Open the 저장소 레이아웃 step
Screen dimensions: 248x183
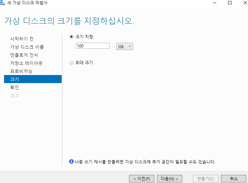26,63
